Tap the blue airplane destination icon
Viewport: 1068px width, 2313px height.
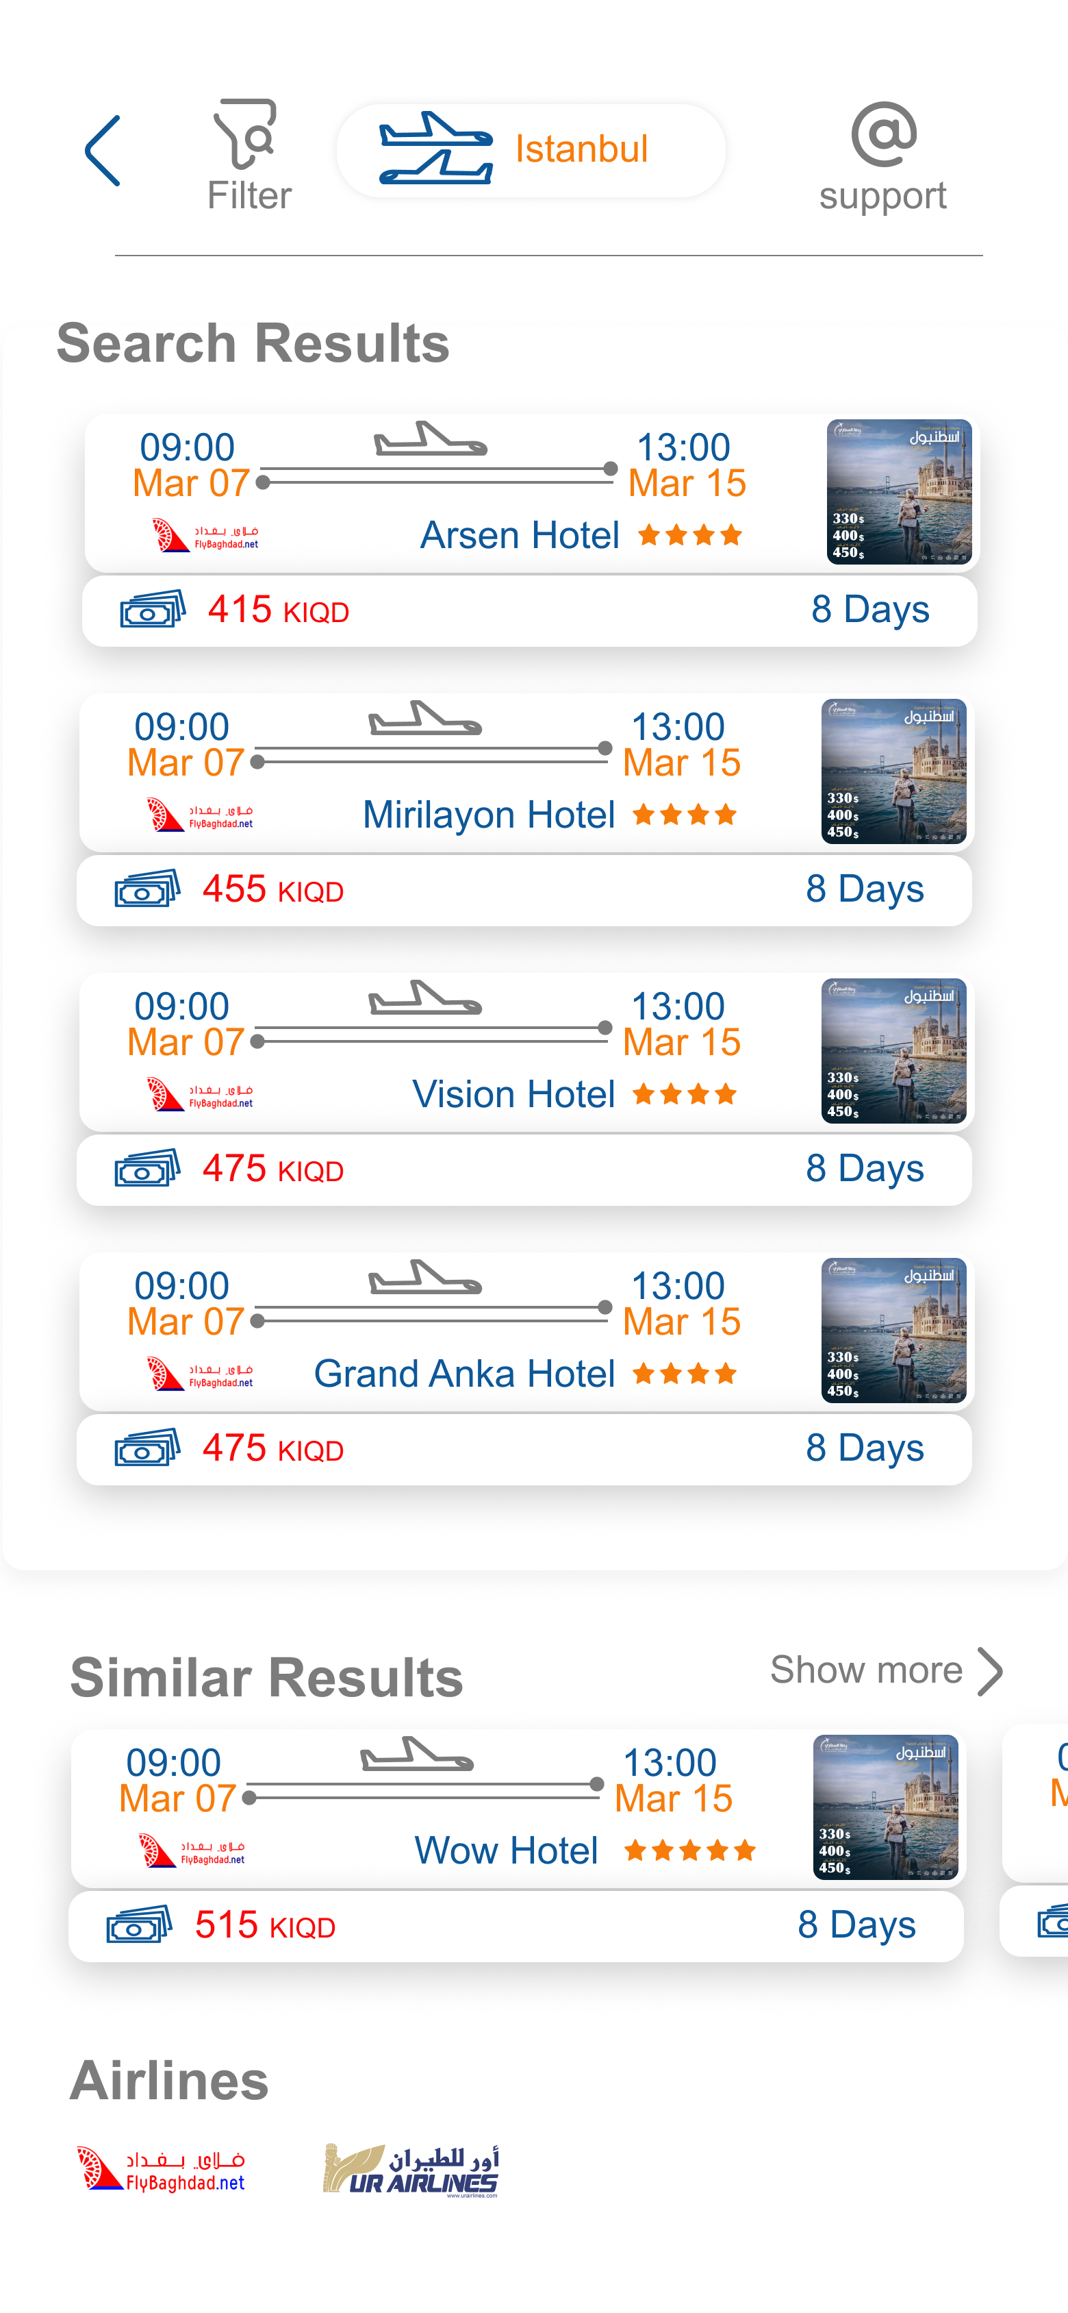pos(436,149)
